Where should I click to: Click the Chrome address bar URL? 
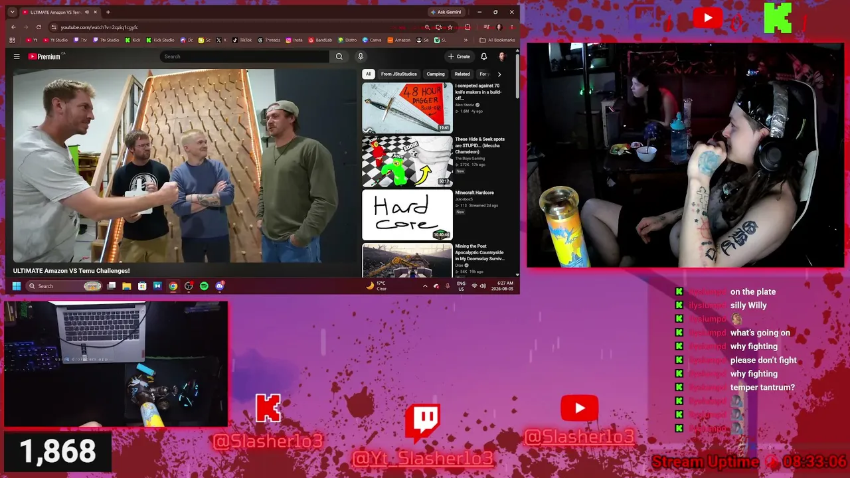pos(100,27)
